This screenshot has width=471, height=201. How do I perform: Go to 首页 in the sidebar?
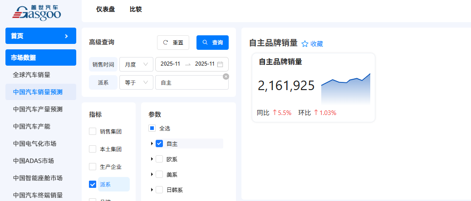[41, 36]
